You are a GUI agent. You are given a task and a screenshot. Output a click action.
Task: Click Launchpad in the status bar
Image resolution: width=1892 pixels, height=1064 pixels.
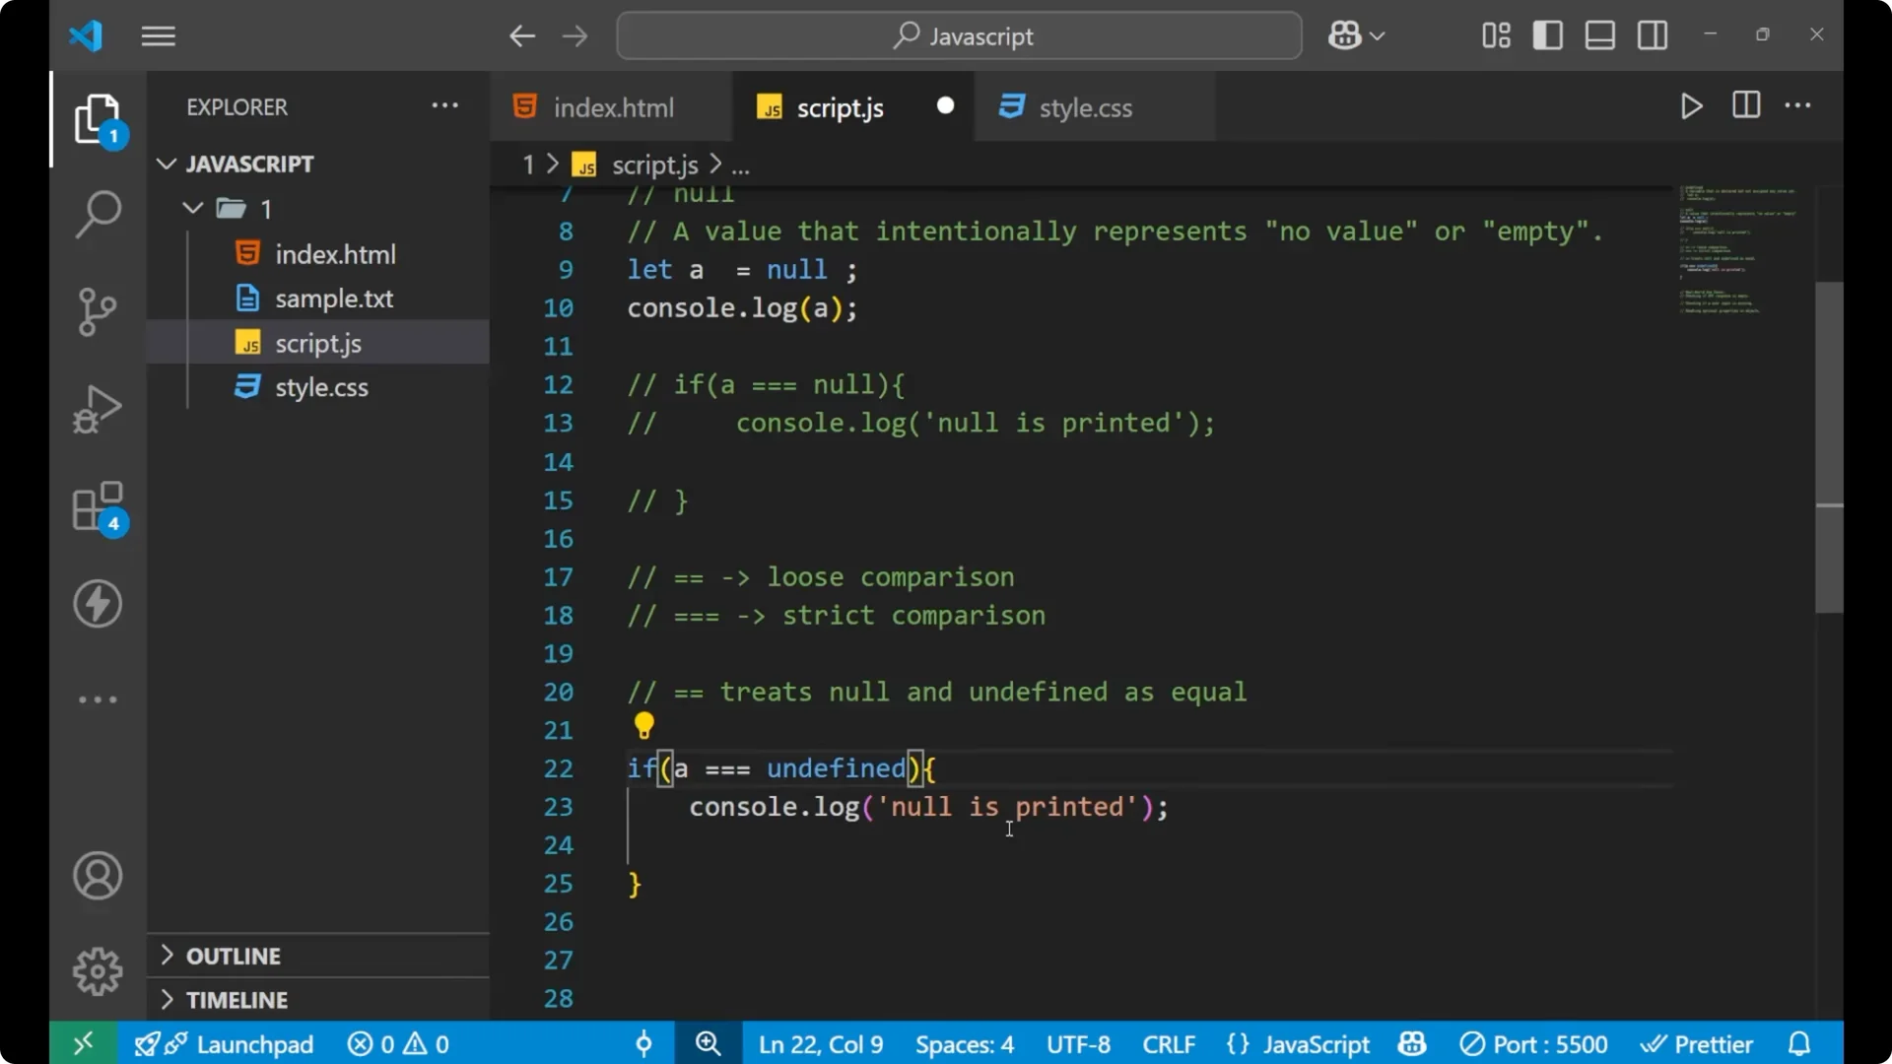[254, 1043]
